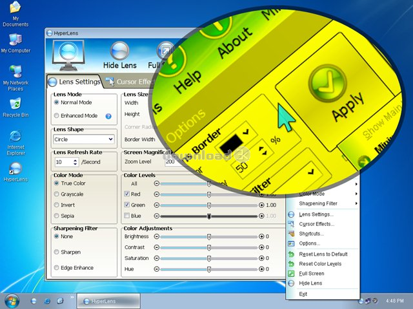Check the Blue color level checkbox
Screen dimensions: 413x309
127,216
